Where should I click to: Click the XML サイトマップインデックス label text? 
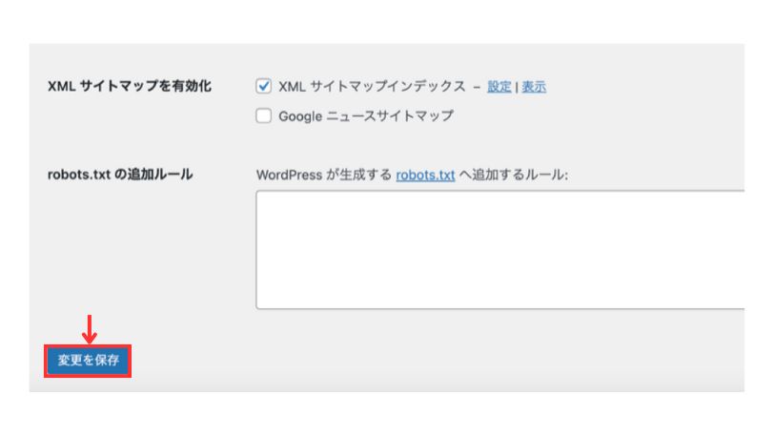tap(374, 87)
